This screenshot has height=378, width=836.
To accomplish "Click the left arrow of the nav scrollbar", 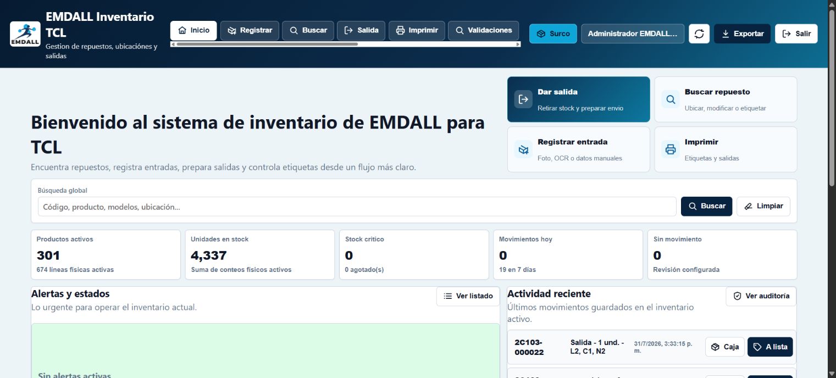I will click(x=173, y=44).
